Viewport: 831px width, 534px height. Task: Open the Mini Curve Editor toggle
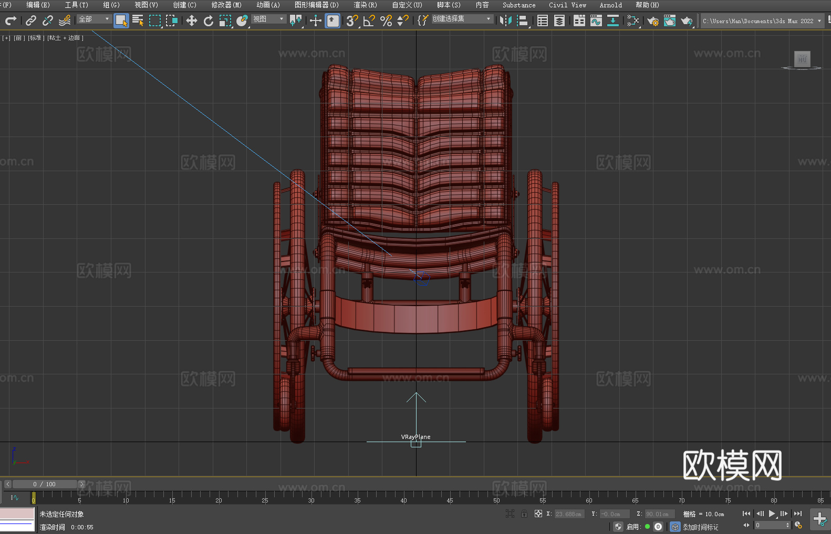[15, 498]
